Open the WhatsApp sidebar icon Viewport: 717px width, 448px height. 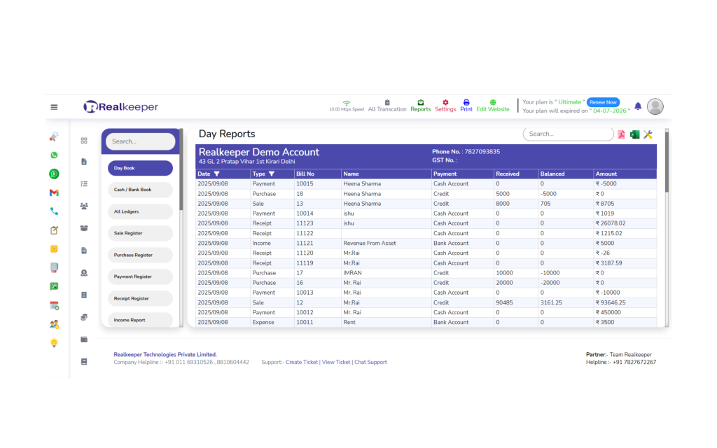(54, 155)
